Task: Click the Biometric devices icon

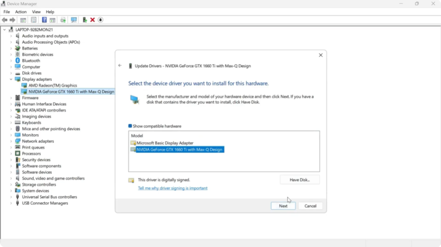Action: click(17, 55)
